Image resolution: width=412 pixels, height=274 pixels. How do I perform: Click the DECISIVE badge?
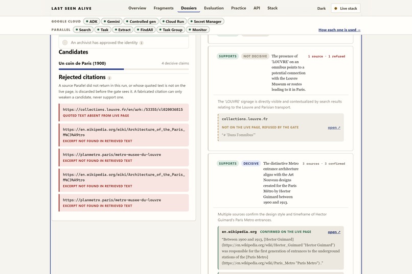(x=251, y=164)
